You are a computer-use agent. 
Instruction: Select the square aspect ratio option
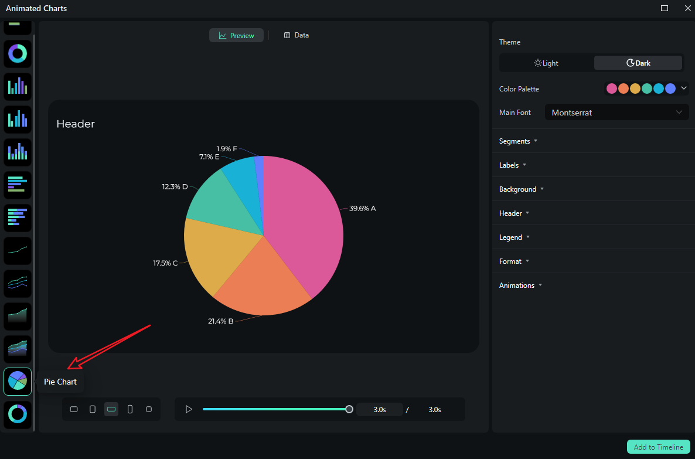(149, 409)
